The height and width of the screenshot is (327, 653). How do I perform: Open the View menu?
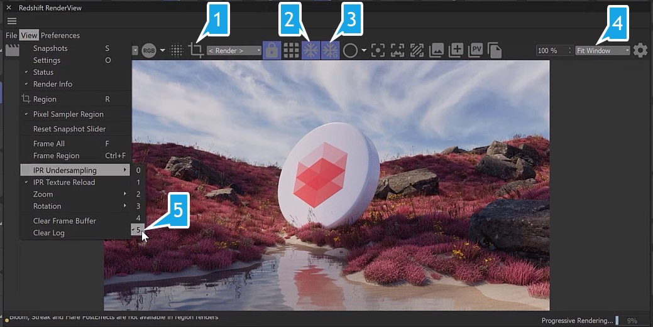point(29,35)
